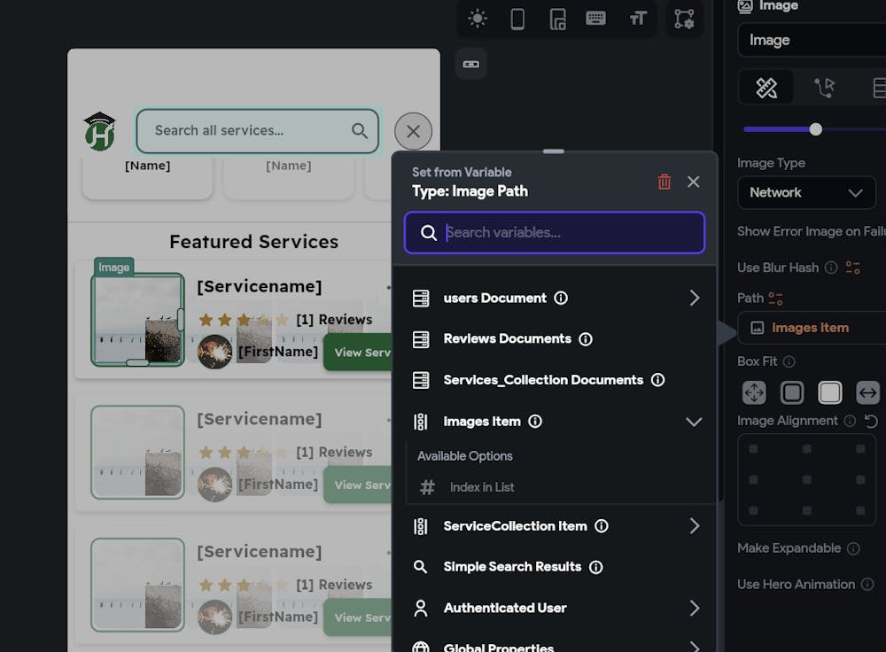Toggle light mode sun icon
The image size is (886, 652).
[478, 19]
